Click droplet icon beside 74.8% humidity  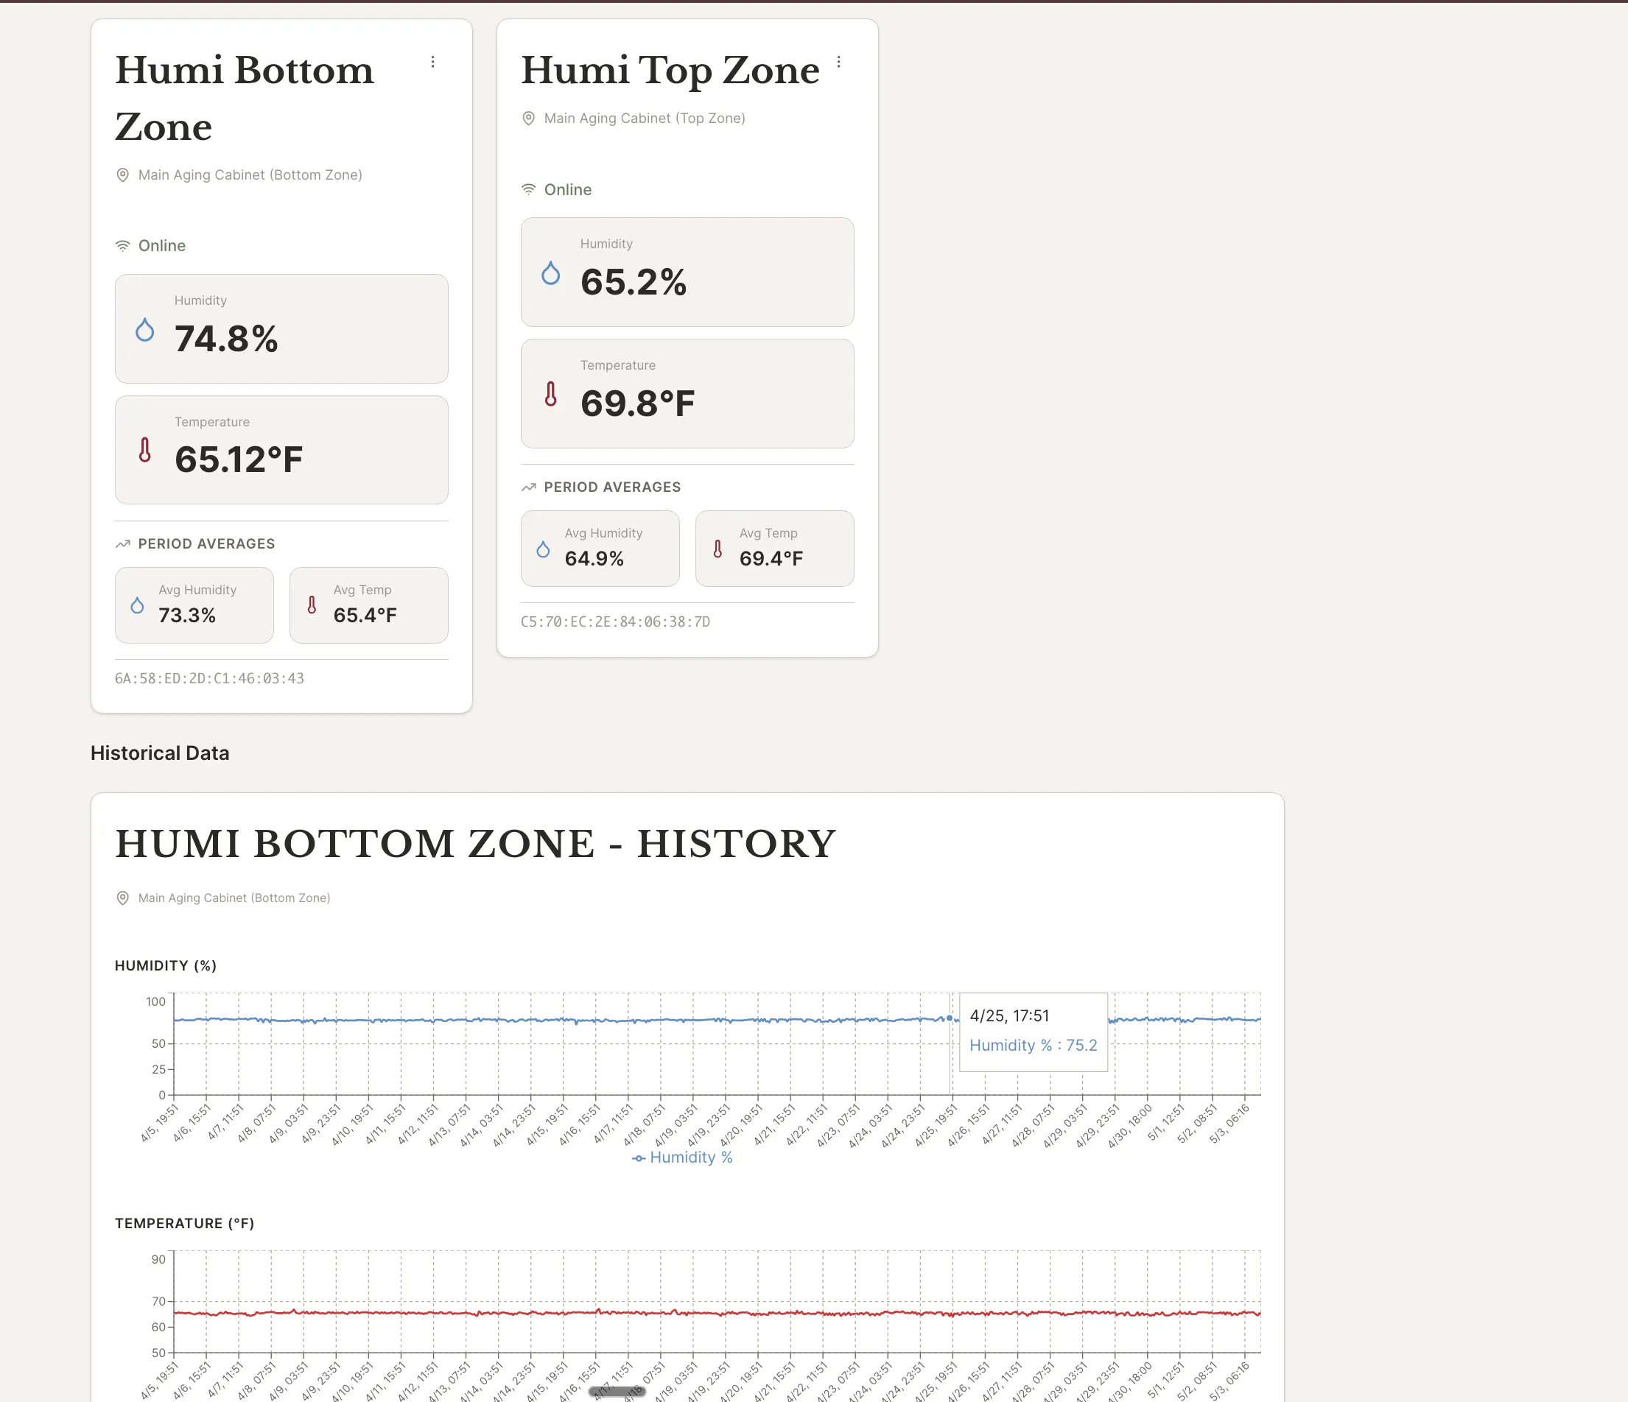pos(144,330)
